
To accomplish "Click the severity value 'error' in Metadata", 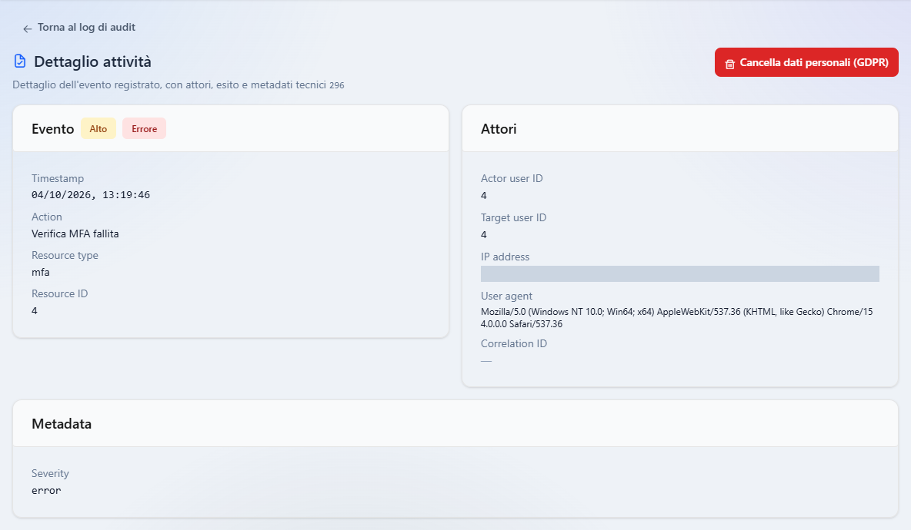I will [46, 491].
